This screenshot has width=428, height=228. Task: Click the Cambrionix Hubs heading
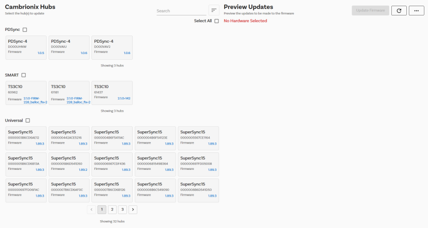tap(30, 7)
